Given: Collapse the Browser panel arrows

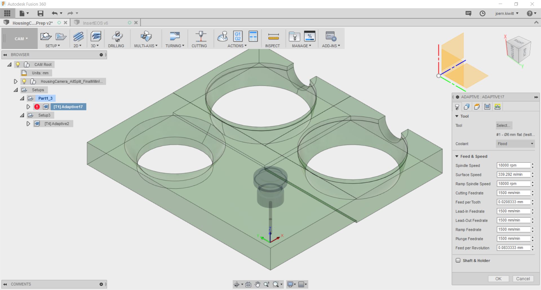Looking at the screenshot, I should (5, 55).
